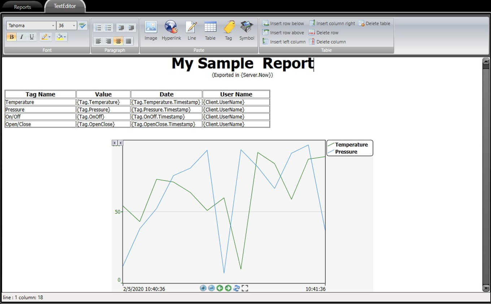Image resolution: width=491 pixels, height=304 pixels.
Task: Click Delete table button
Action: click(374, 23)
